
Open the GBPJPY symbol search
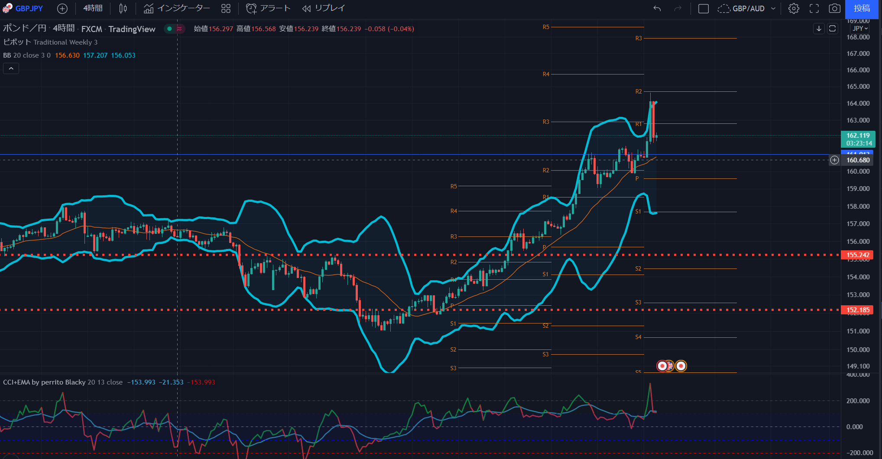tap(23, 8)
